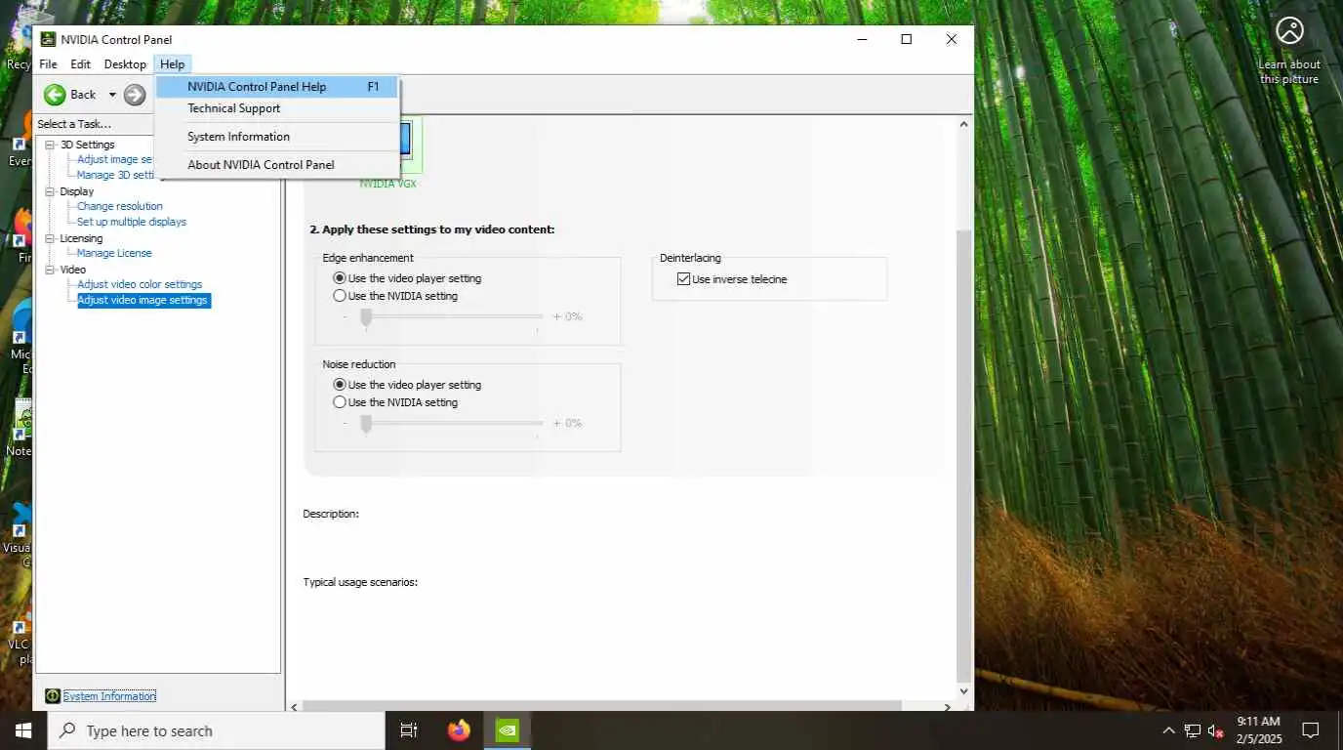Collapse the Display tree node
1343x750 pixels.
[51, 191]
